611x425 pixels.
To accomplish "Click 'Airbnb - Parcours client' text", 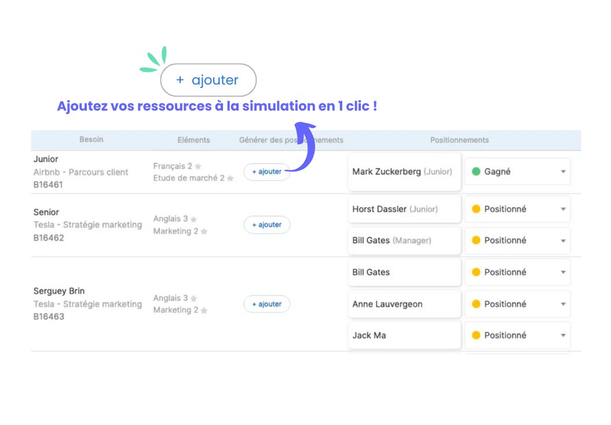I will coord(81,172).
